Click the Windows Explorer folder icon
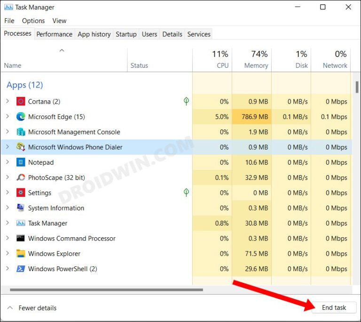 pos(21,253)
